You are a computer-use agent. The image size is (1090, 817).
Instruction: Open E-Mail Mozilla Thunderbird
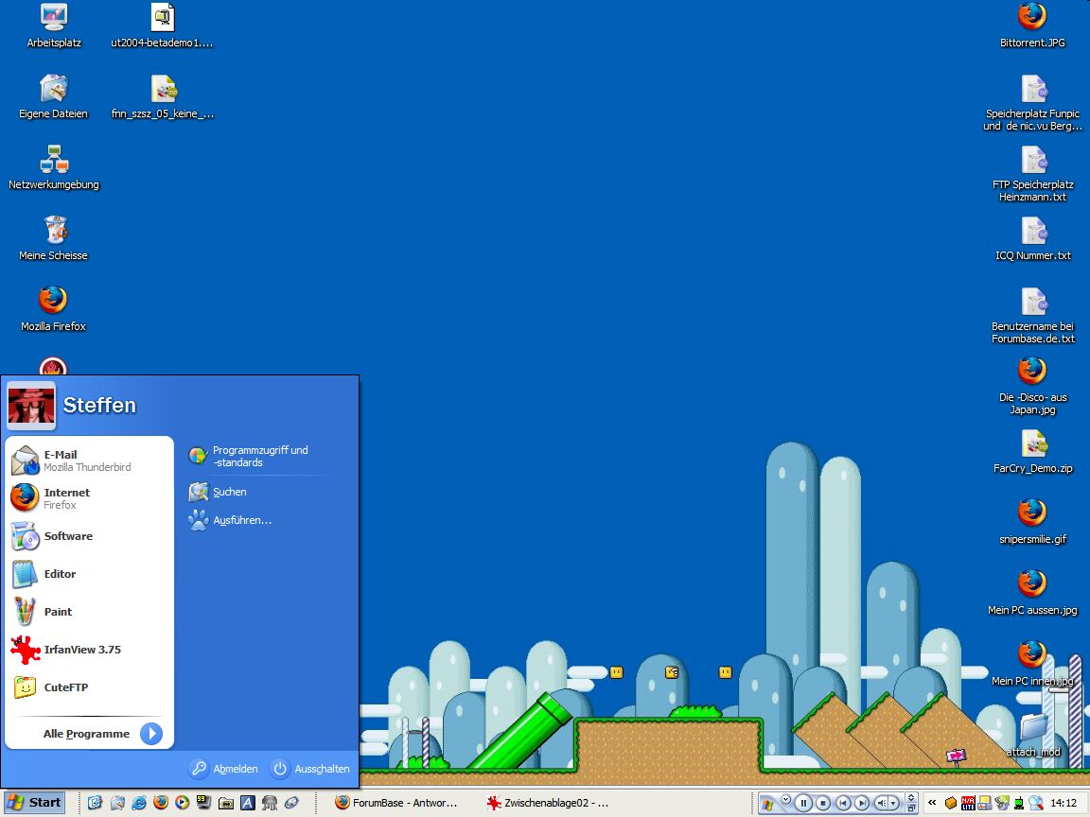[89, 460]
